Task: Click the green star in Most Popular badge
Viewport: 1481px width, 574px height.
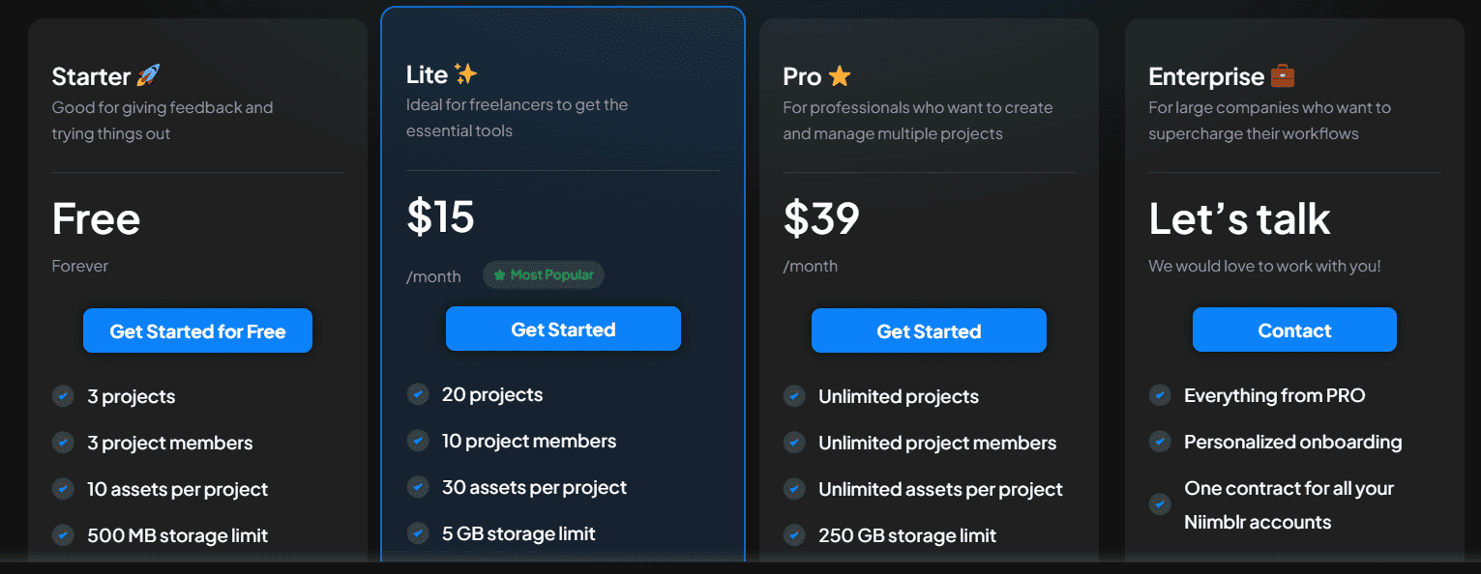Action: coord(499,274)
